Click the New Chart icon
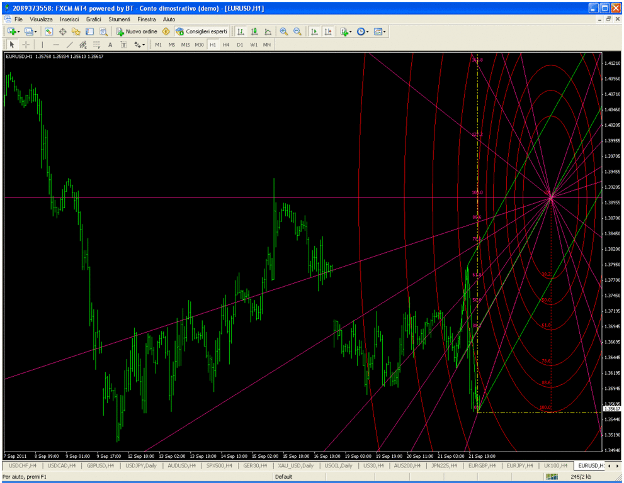 click(x=11, y=31)
